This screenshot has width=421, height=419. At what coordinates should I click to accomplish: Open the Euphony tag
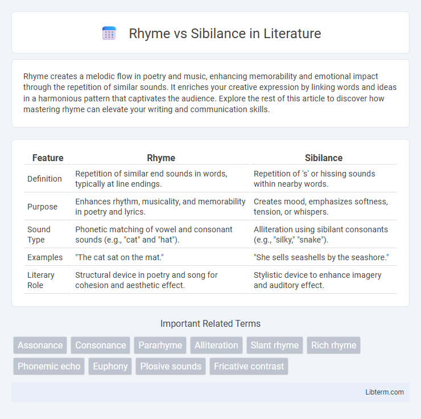pyautogui.click(x=110, y=366)
